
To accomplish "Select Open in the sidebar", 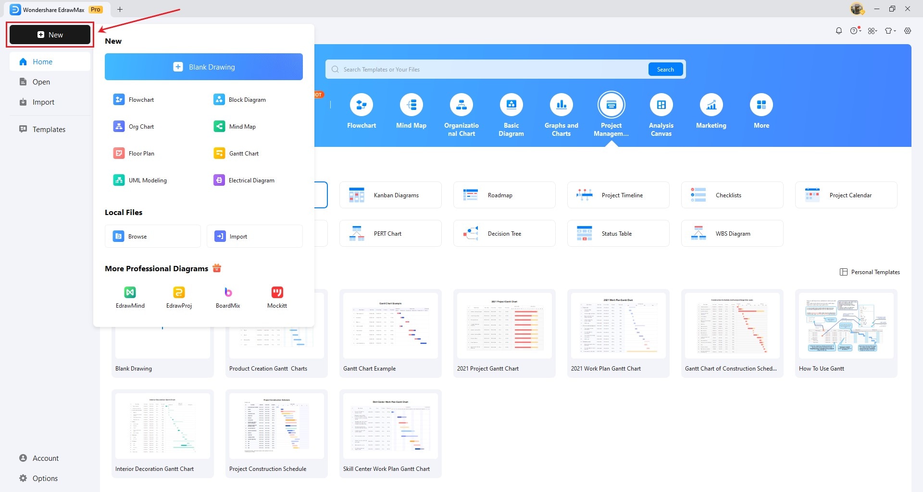I will coord(50,82).
